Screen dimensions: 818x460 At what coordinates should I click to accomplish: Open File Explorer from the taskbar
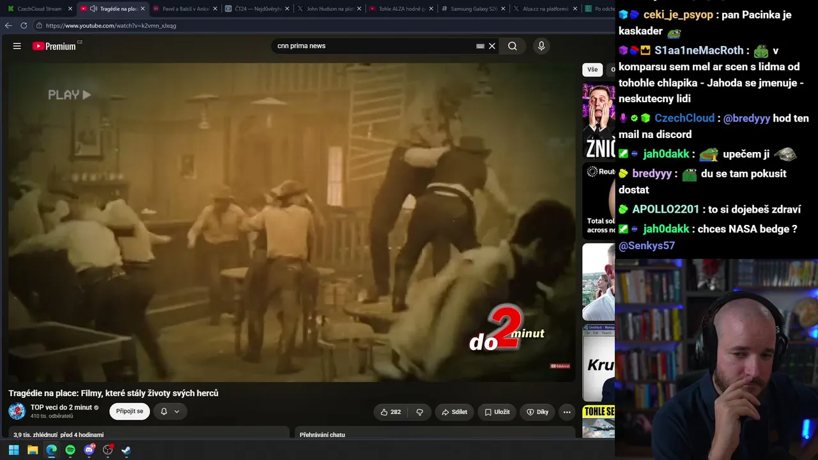(x=33, y=450)
